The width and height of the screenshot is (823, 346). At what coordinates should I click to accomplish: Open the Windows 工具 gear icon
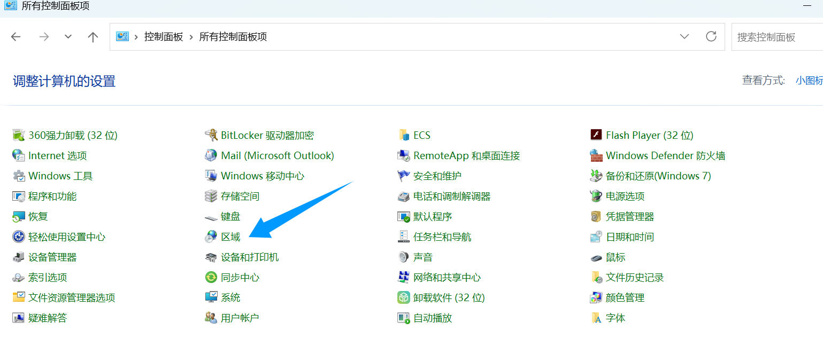[19, 176]
